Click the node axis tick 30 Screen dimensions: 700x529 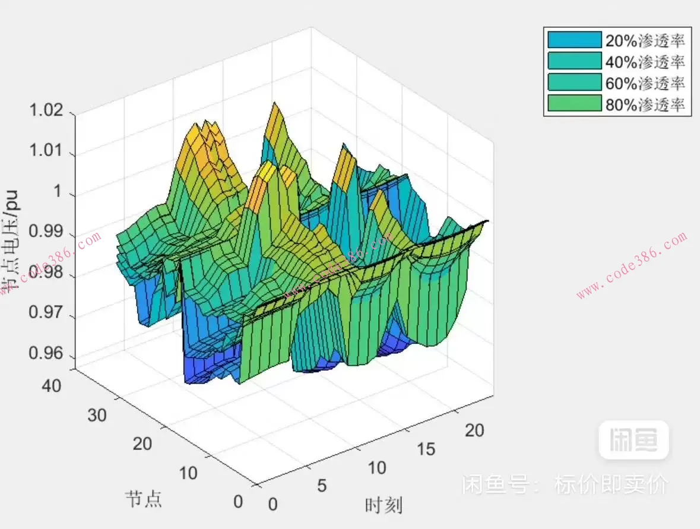97,415
